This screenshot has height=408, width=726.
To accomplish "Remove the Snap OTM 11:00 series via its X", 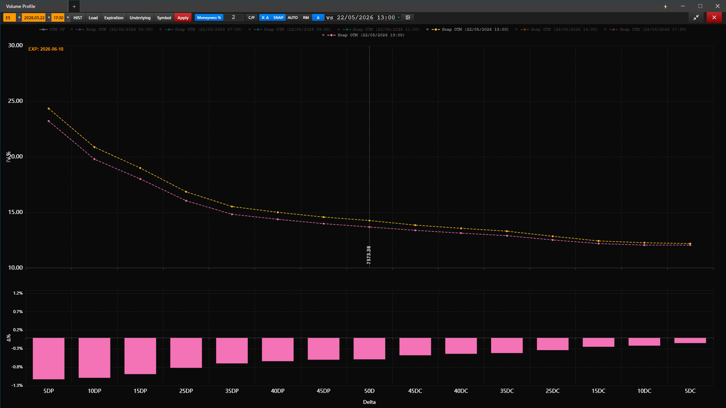I will 339,29.
